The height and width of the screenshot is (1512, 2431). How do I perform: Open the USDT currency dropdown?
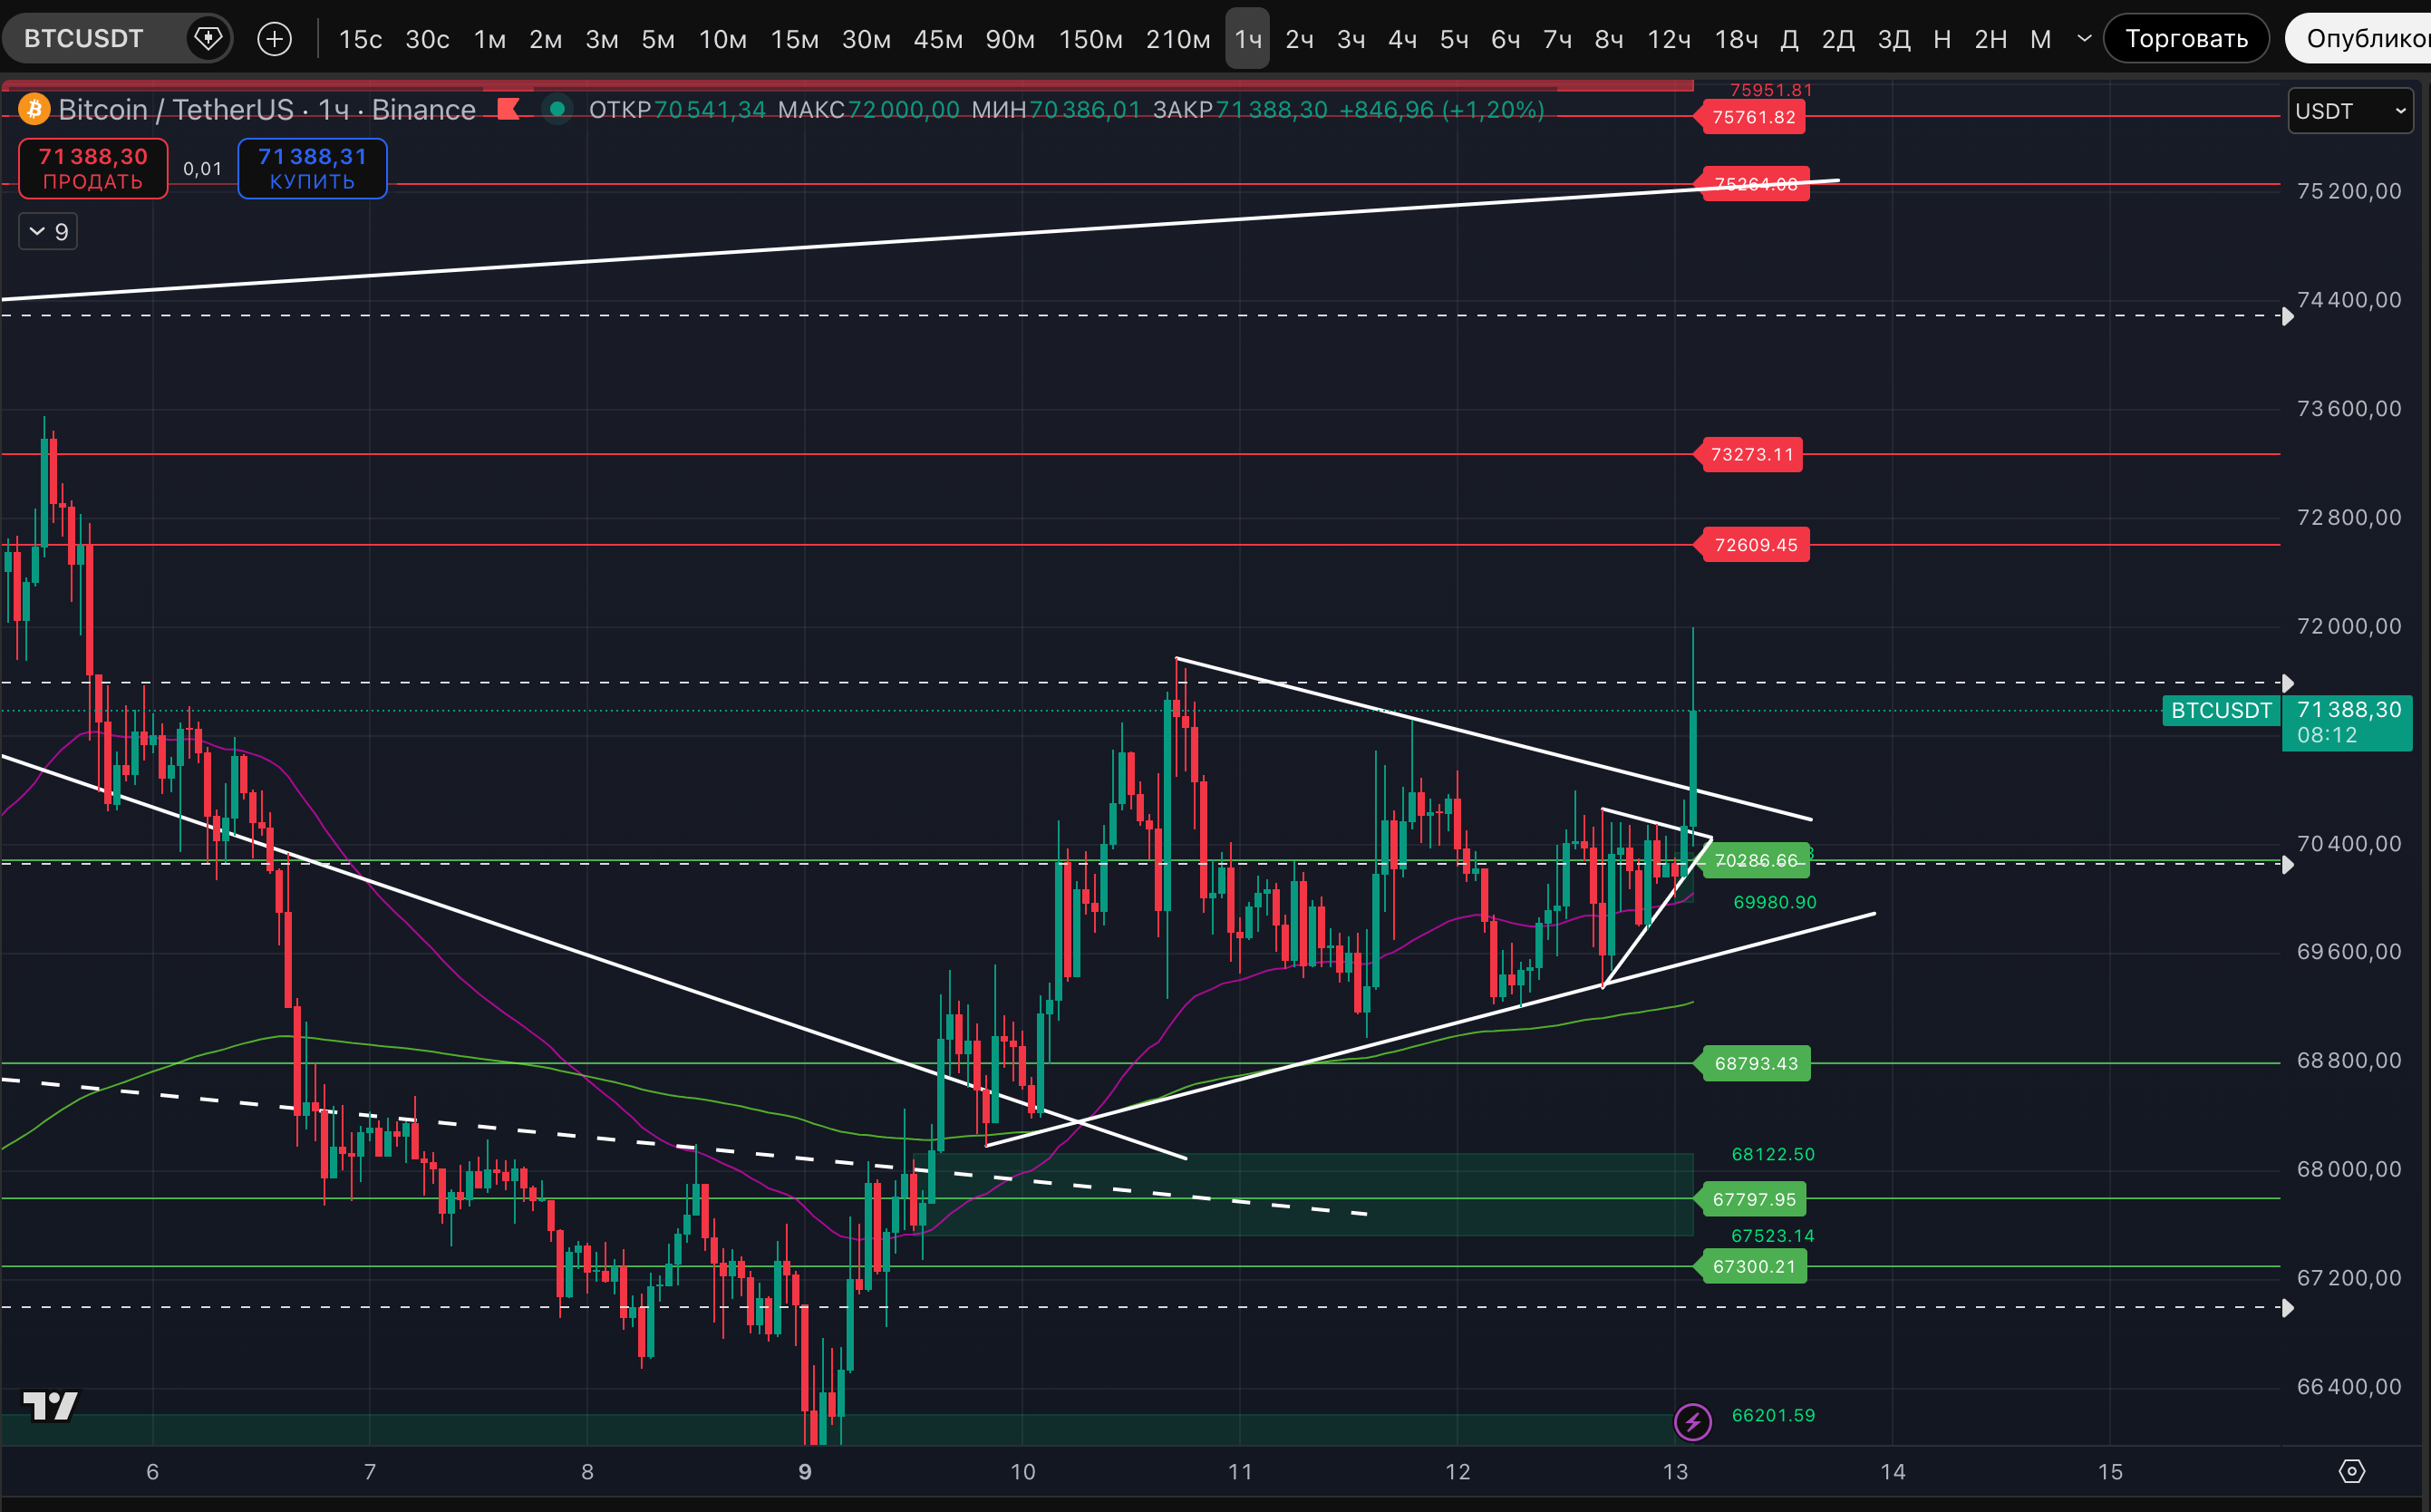coord(2349,111)
